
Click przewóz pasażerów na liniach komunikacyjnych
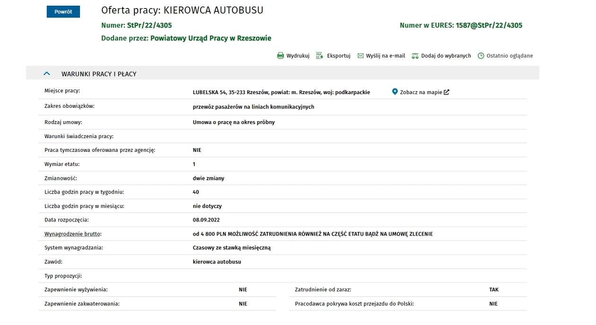pyautogui.click(x=254, y=107)
